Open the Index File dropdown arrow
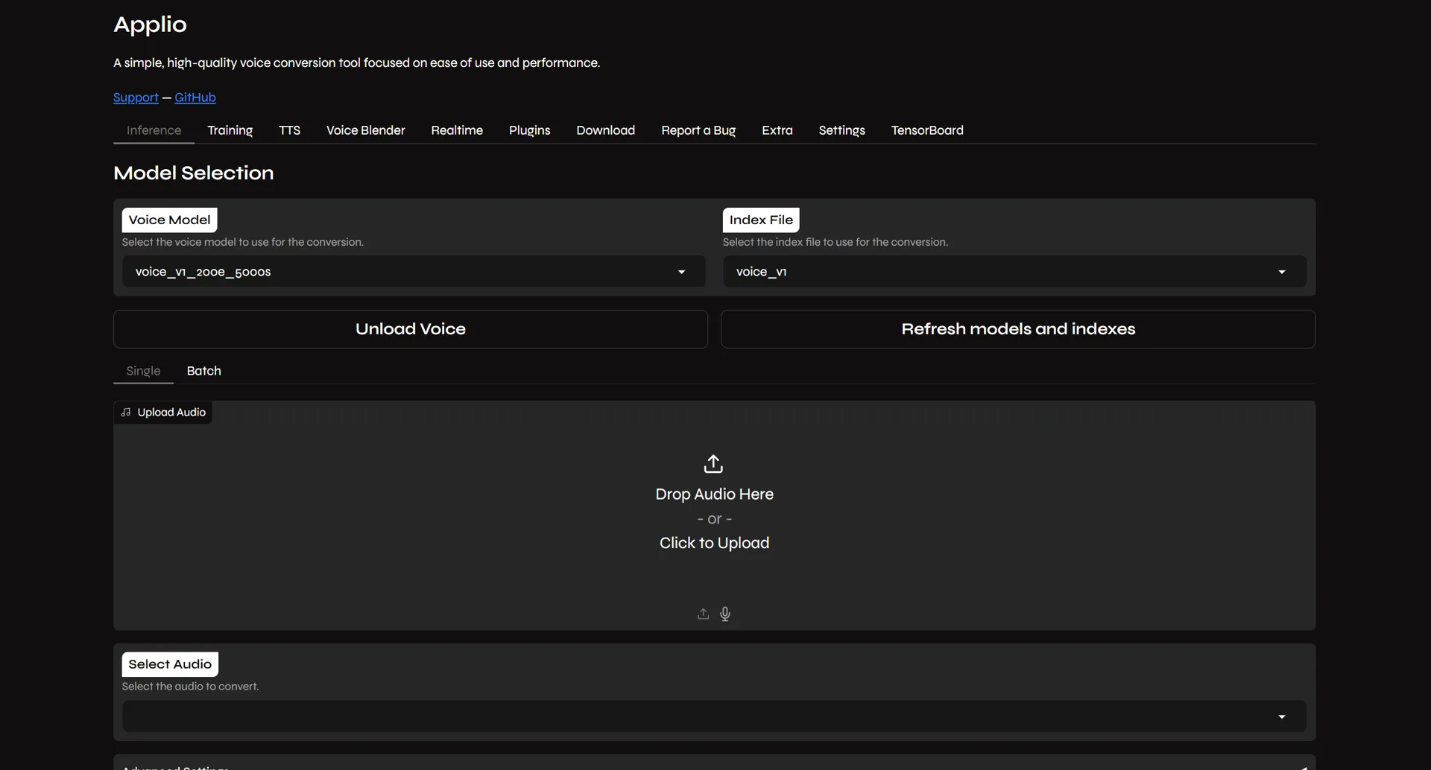 [x=1282, y=272]
